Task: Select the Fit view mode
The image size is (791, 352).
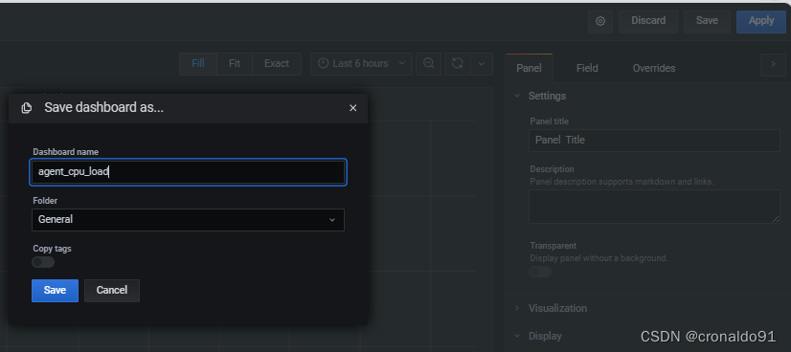Action: point(235,63)
